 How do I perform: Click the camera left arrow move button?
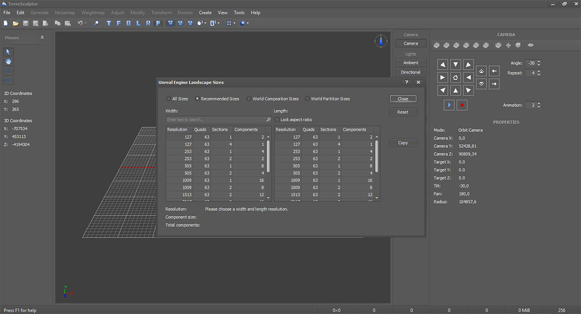point(494,71)
